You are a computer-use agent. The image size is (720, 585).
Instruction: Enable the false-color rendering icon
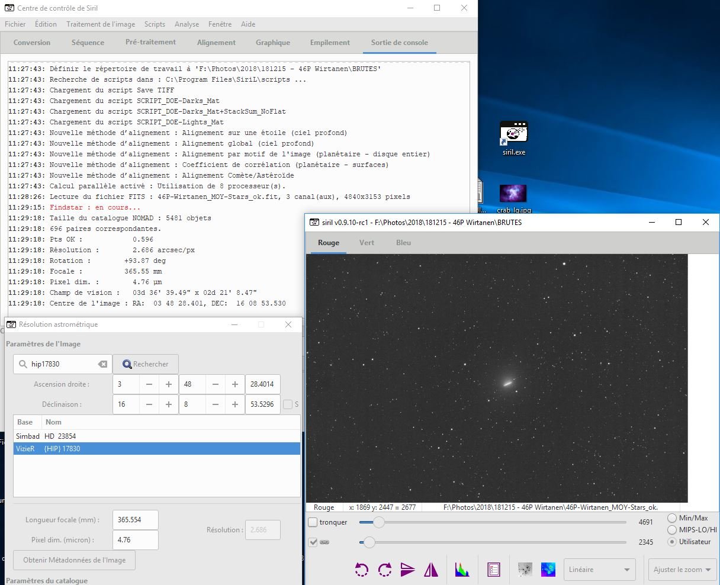pos(548,570)
